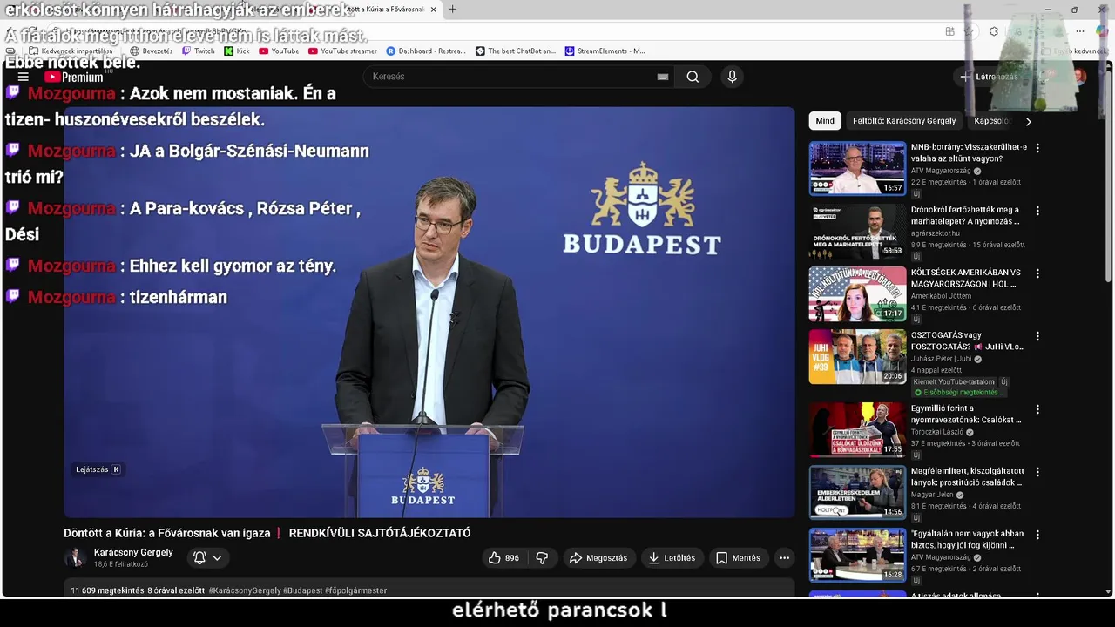Click the #főpolgármester hashtag
This screenshot has height=627, width=1115.
click(355, 590)
